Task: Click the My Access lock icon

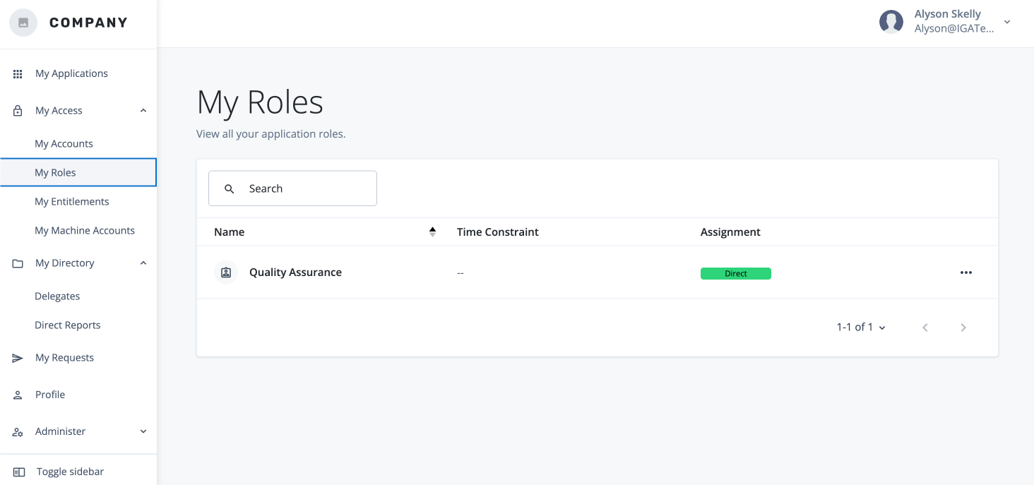Action: pos(18,111)
